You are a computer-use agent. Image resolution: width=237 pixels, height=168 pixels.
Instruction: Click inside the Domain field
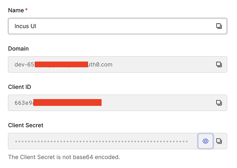[x=155, y=64]
